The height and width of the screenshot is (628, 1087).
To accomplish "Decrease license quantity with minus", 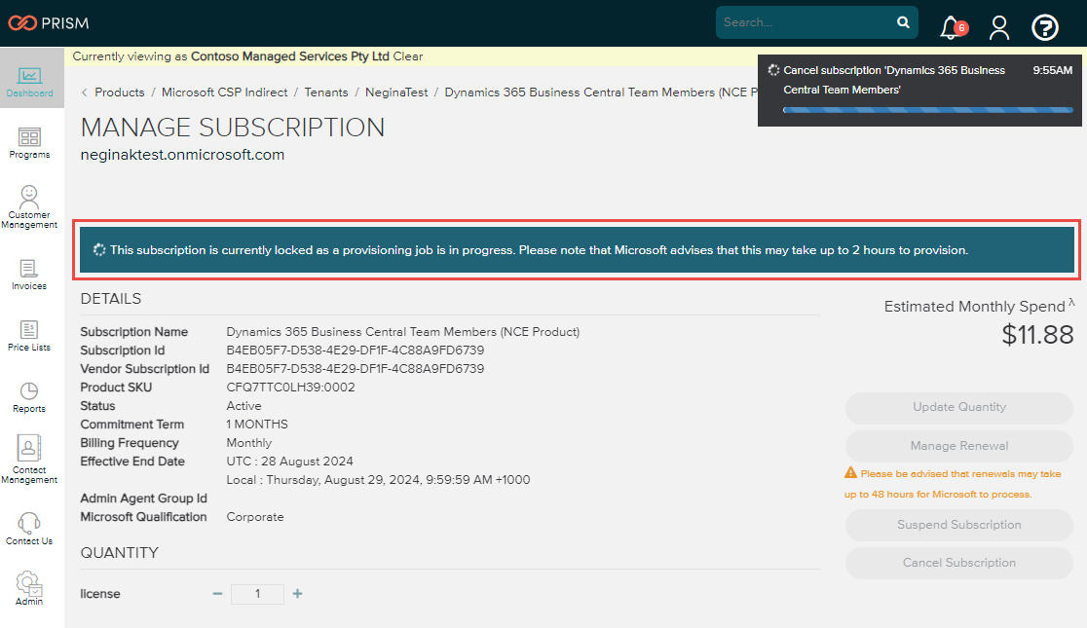I will click(217, 593).
